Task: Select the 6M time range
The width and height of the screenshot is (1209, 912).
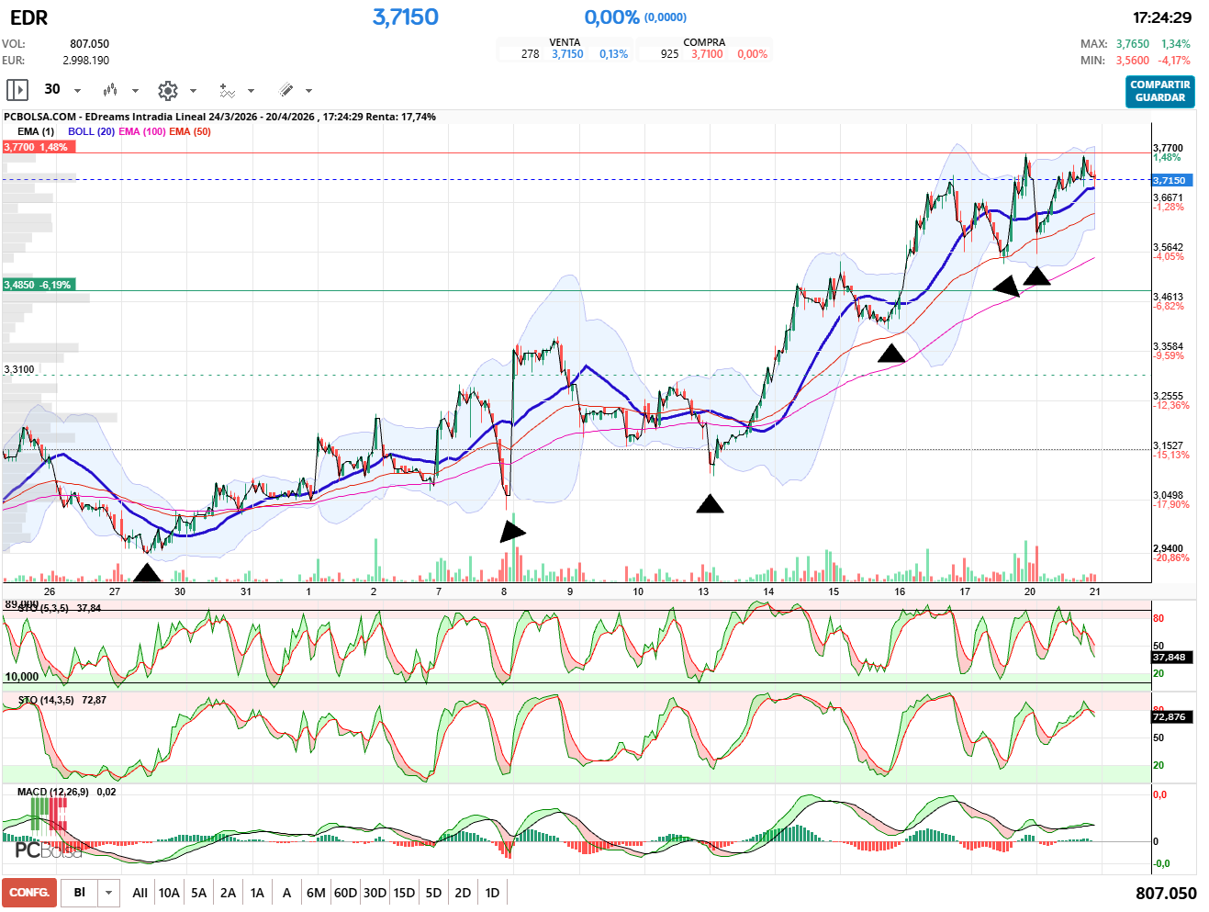Action: [x=316, y=893]
